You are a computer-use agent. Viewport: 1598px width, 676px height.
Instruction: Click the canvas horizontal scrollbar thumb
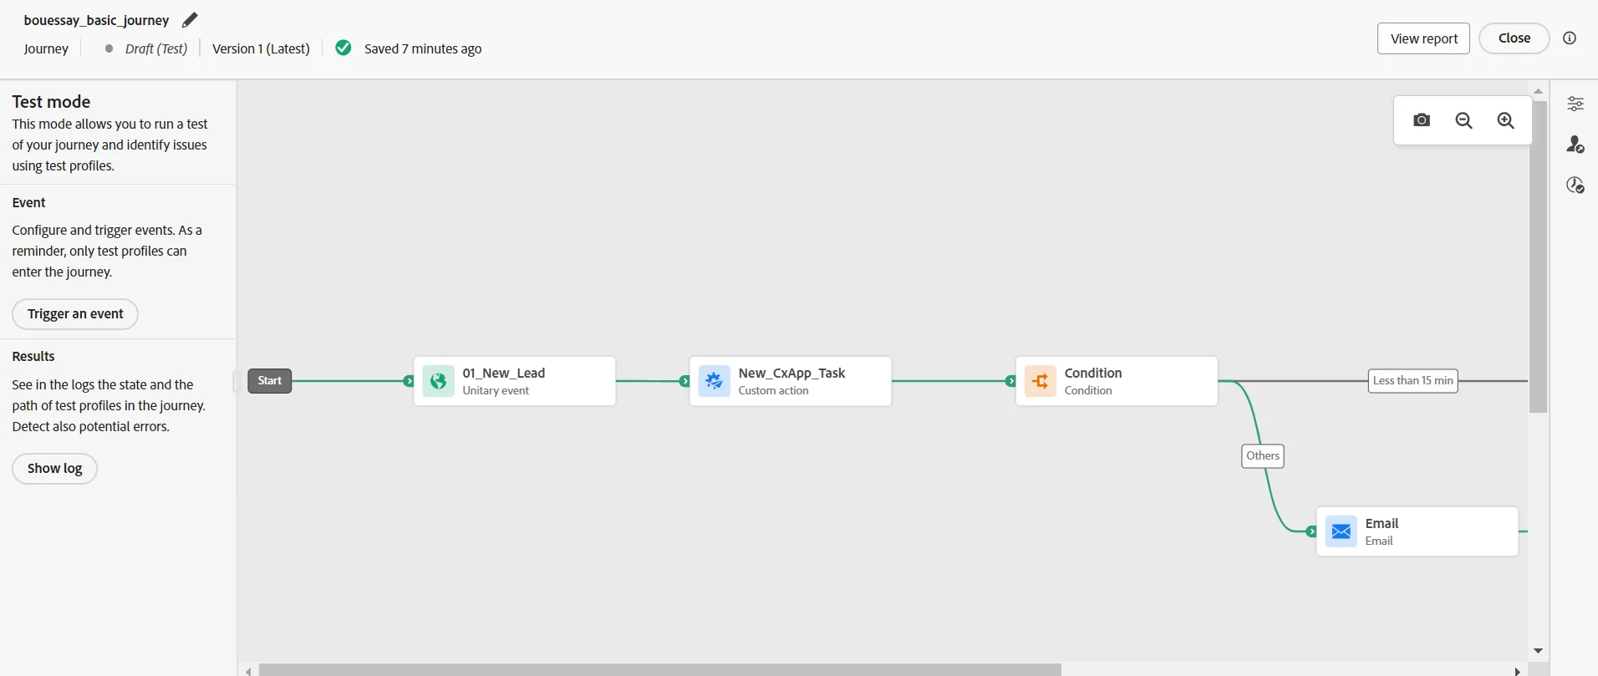point(659,670)
